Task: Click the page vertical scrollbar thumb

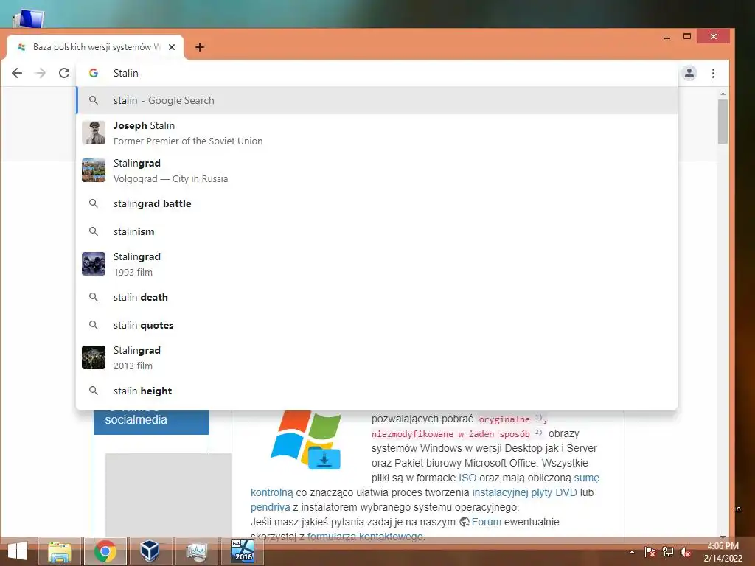Action: point(723,122)
